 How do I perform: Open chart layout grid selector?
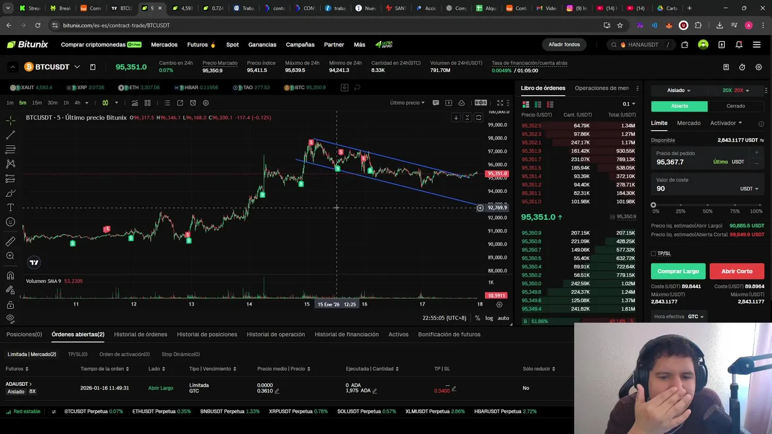click(x=147, y=103)
